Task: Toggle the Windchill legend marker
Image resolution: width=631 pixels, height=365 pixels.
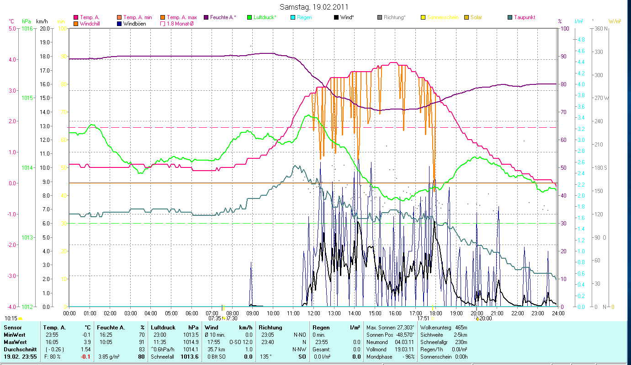Action: 76,24
